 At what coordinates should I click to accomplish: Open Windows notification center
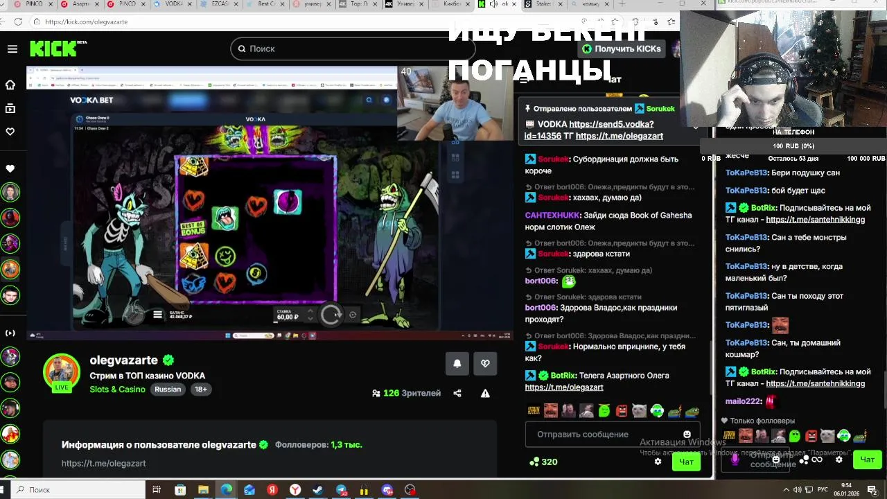(872, 490)
